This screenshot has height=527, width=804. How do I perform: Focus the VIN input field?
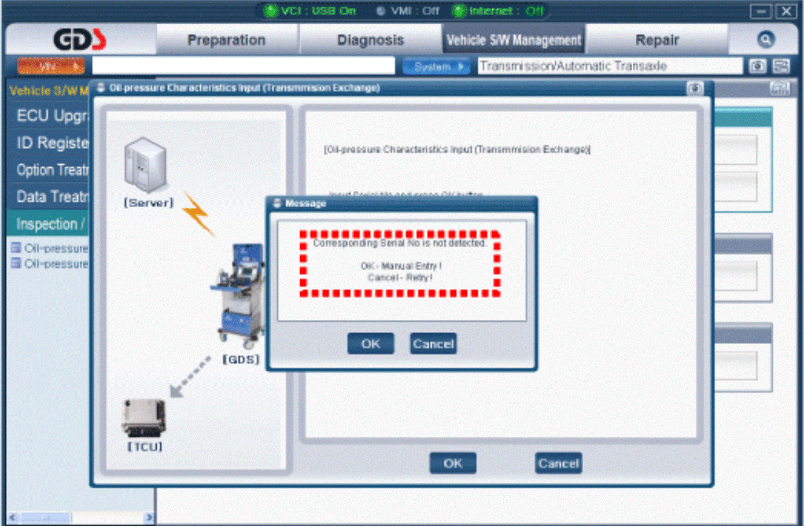pos(244,66)
